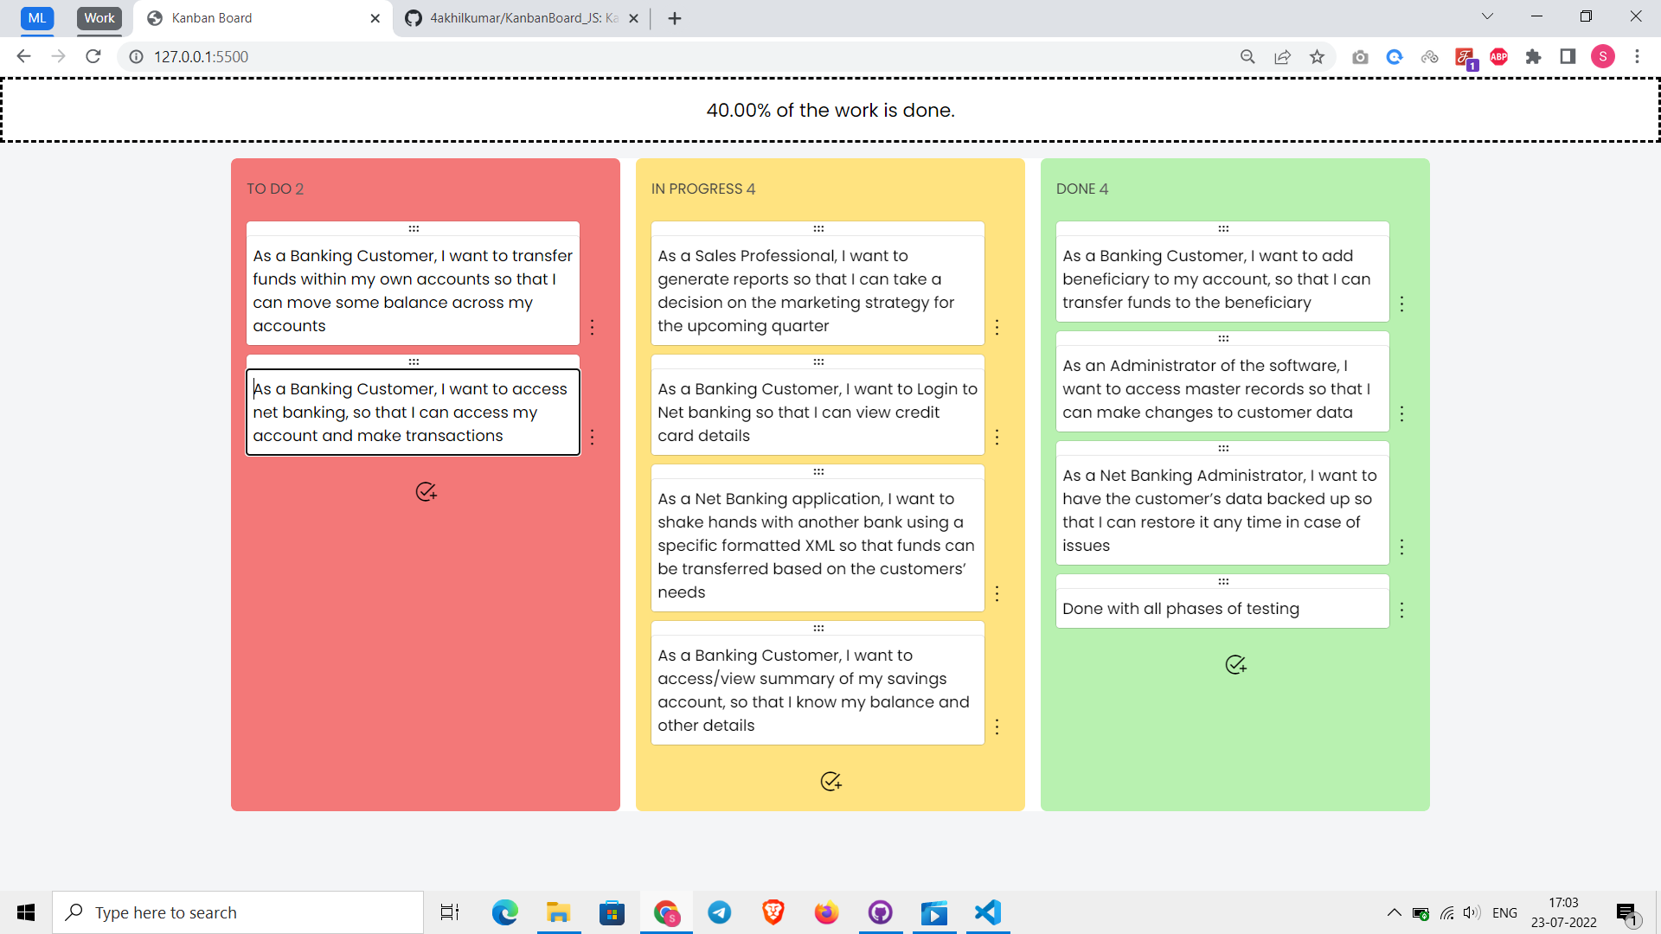This screenshot has height=934, width=1661.
Task: Click the Done with all phases of testing text
Action: click(x=1181, y=609)
